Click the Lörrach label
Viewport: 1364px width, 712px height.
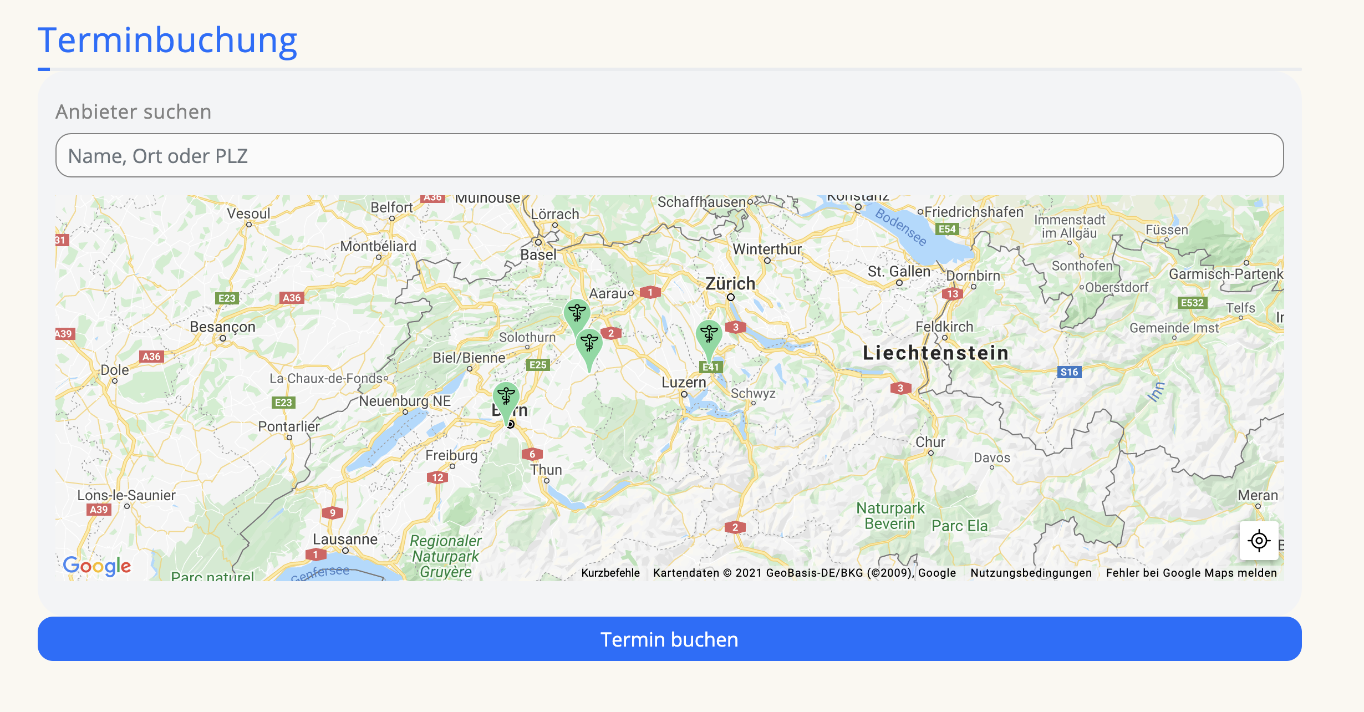554,214
